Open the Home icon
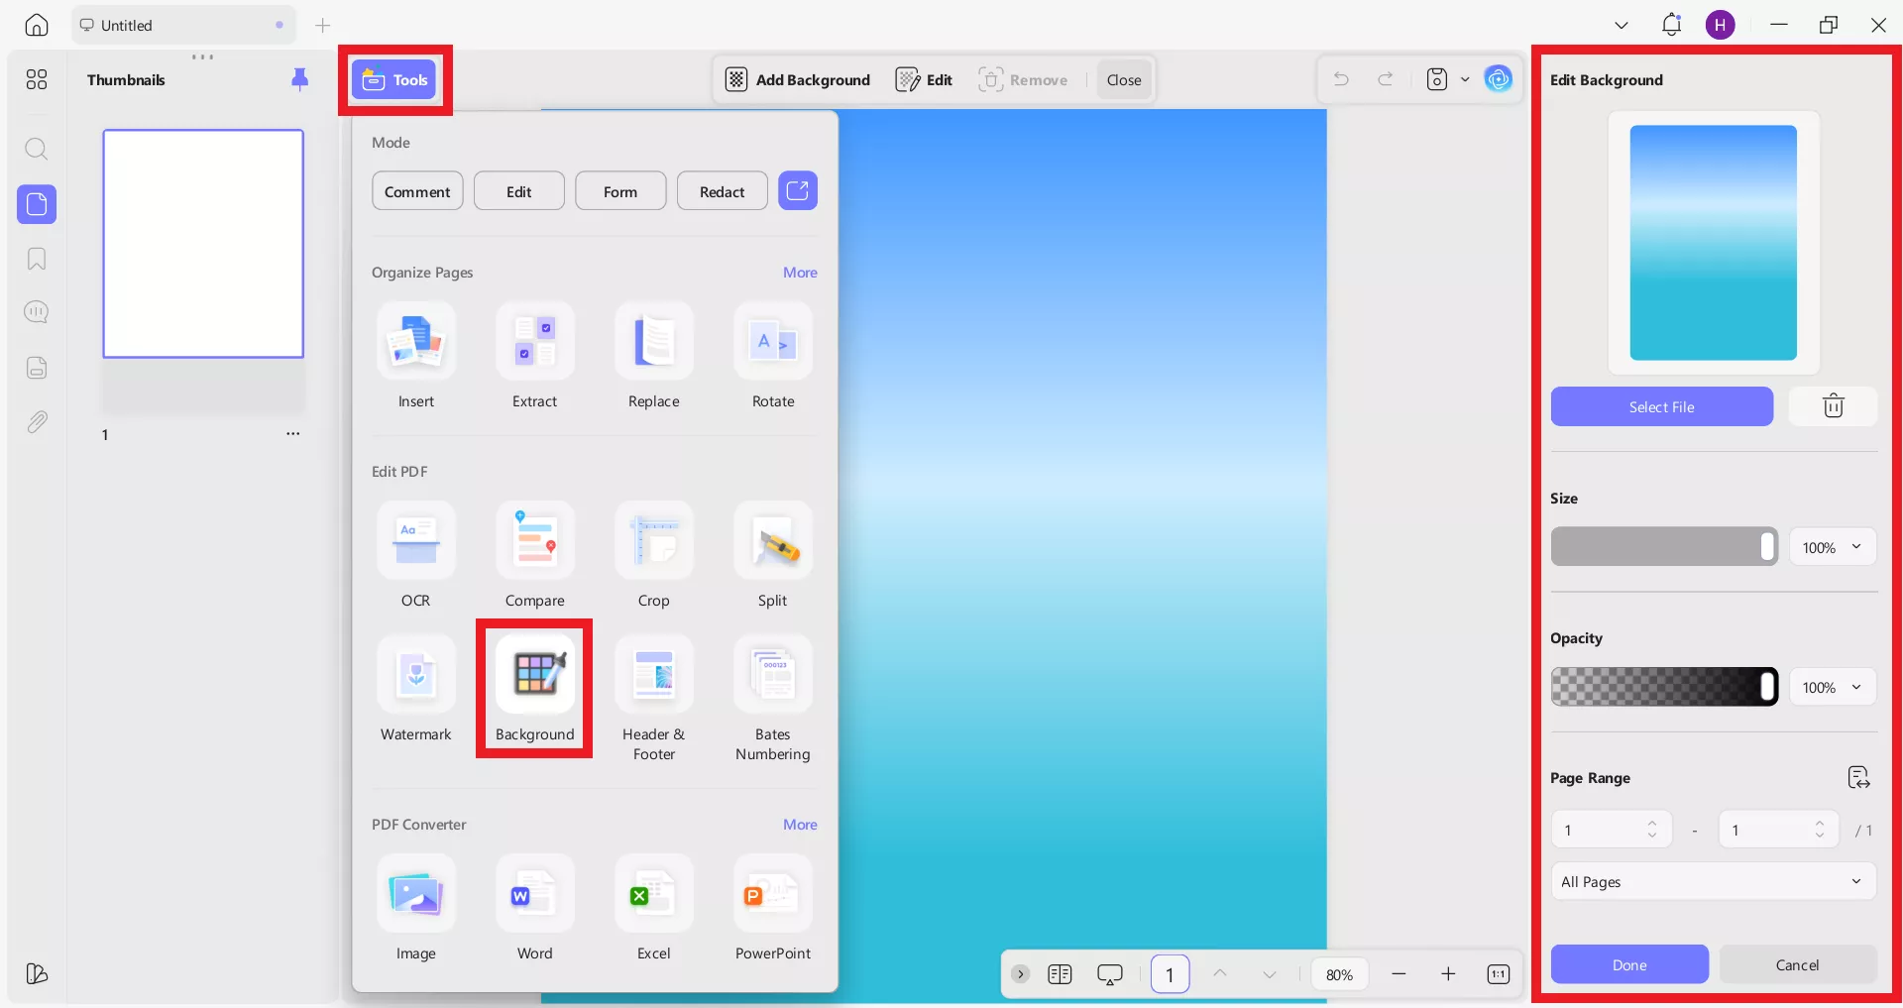The image size is (1903, 1008). tap(37, 25)
